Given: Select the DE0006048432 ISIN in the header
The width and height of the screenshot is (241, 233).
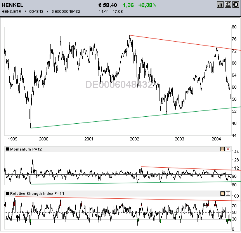Looking at the screenshot, I should point(66,12).
